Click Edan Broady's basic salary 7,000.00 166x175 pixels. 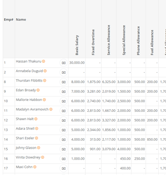click(78, 92)
